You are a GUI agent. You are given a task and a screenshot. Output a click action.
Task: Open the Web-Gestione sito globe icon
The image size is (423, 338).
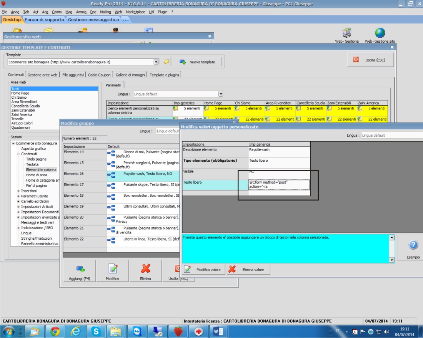point(380,33)
